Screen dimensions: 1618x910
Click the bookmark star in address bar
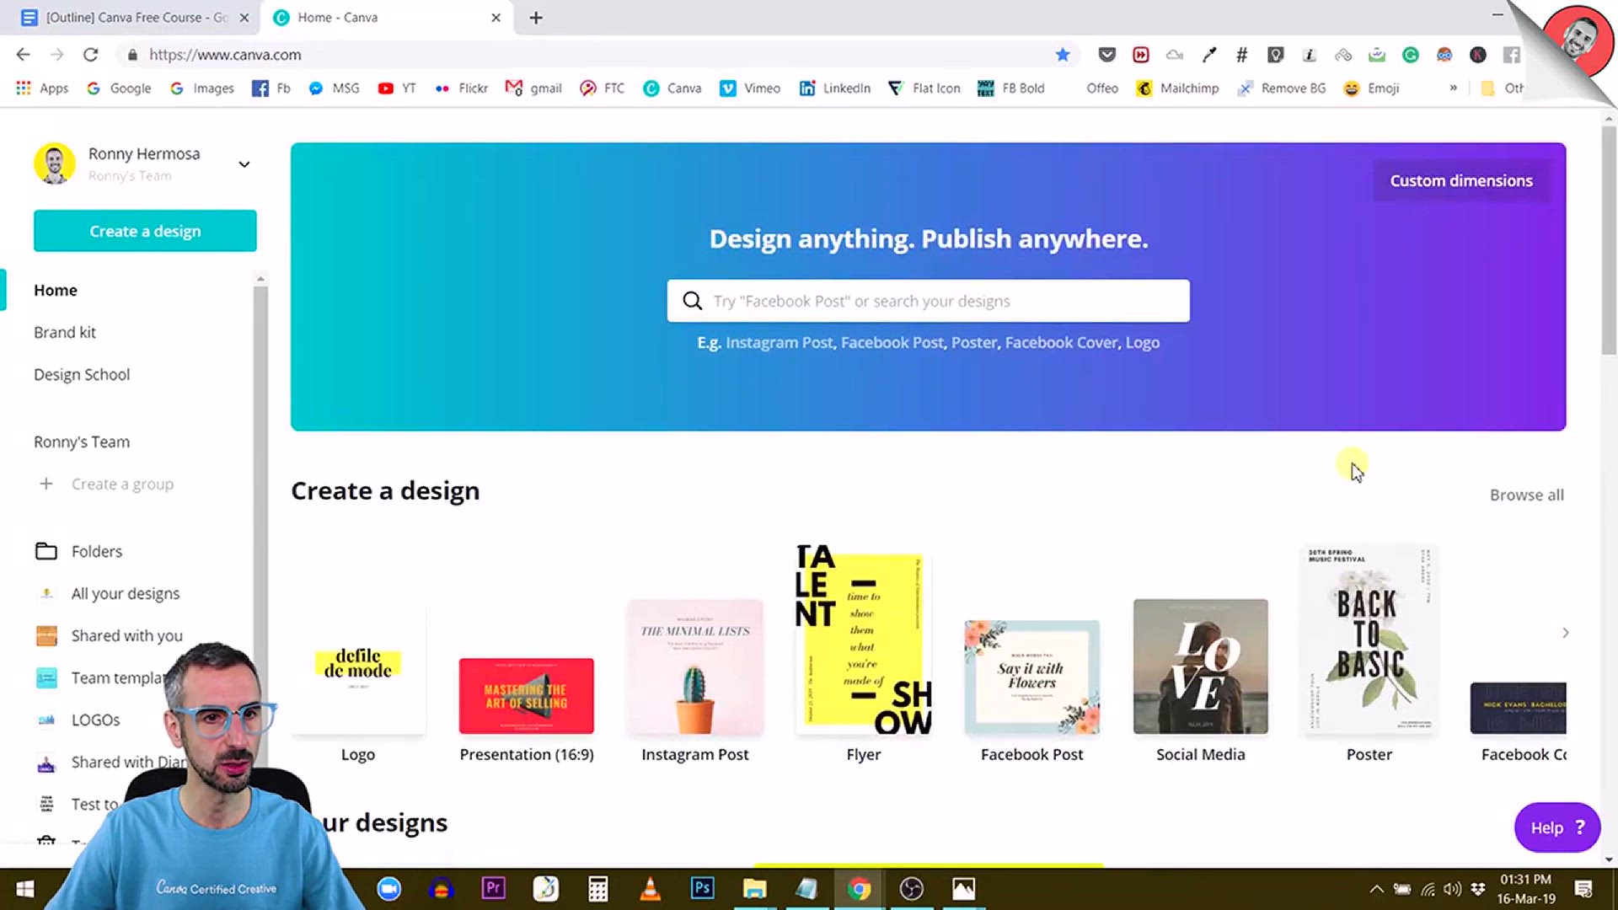[x=1063, y=55]
